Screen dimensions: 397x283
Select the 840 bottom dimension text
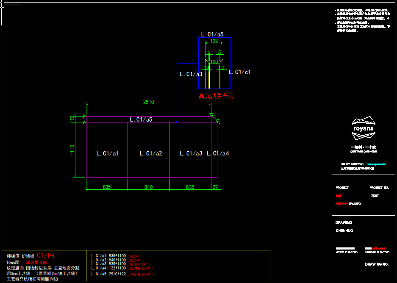pos(148,187)
